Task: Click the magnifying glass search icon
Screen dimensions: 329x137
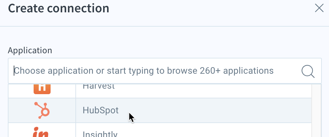Action: [x=308, y=71]
